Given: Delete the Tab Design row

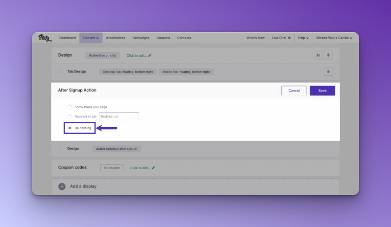Looking at the screenshot, I should click(x=328, y=71).
